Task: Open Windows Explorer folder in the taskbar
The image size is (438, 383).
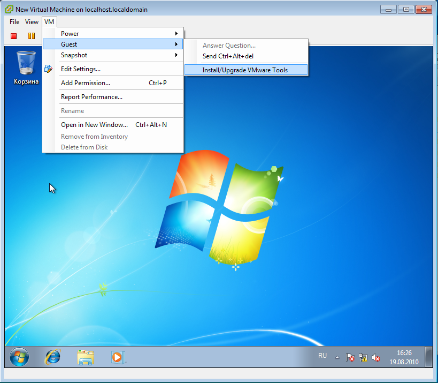Action: 86,357
